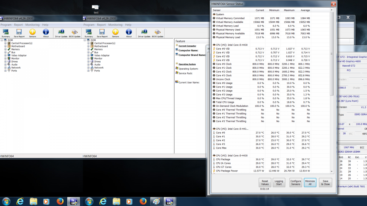Click Driver Update in HWiNFO64 window with Feature panel
This screenshot has height=206, width=367.
pyautogui.click(x=144, y=33)
